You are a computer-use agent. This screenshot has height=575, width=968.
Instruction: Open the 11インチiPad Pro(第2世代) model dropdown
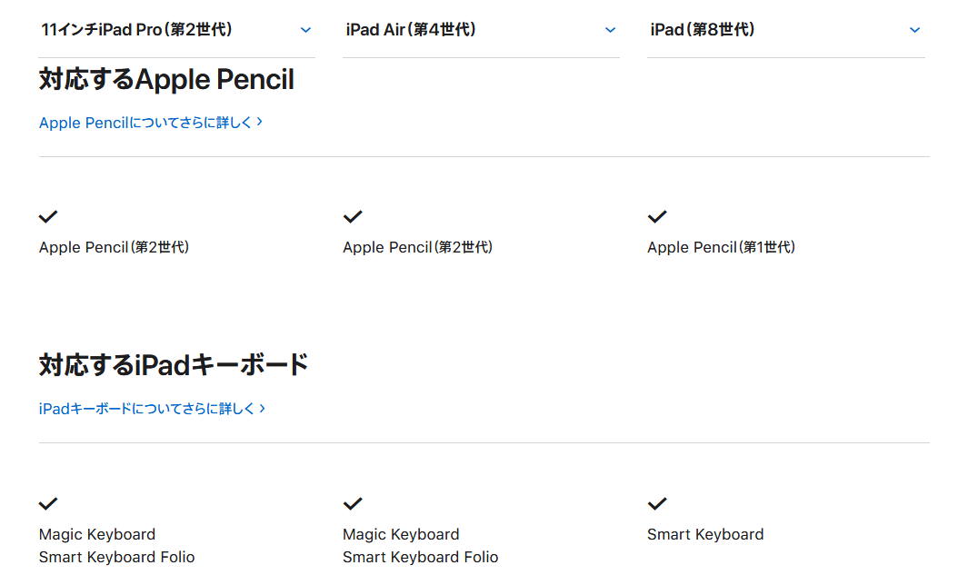176,30
